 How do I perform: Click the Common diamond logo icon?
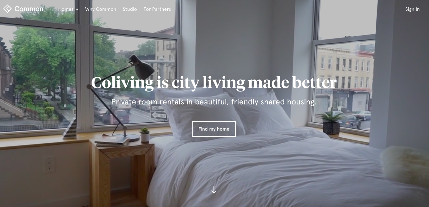coord(7,9)
